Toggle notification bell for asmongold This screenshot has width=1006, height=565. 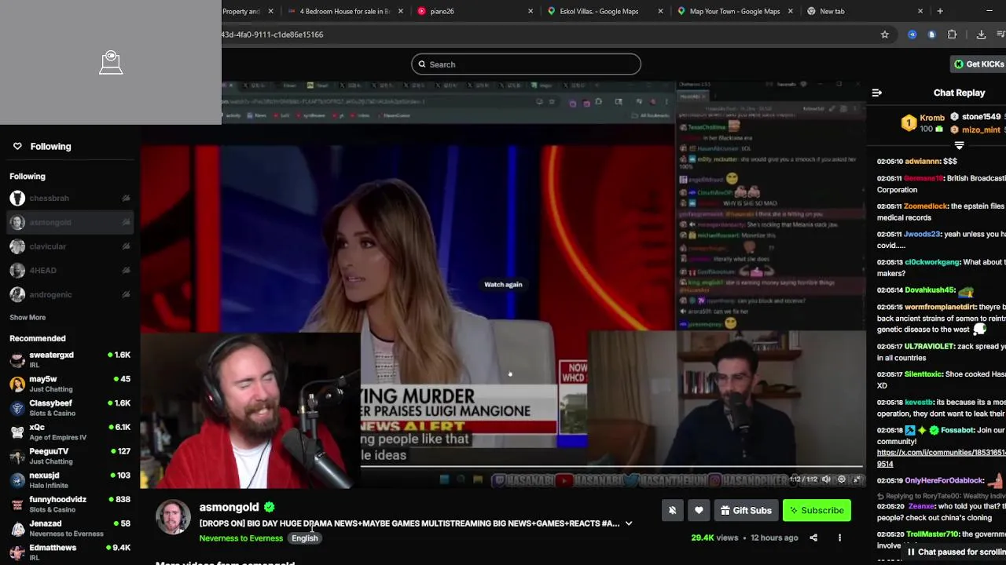click(x=672, y=511)
